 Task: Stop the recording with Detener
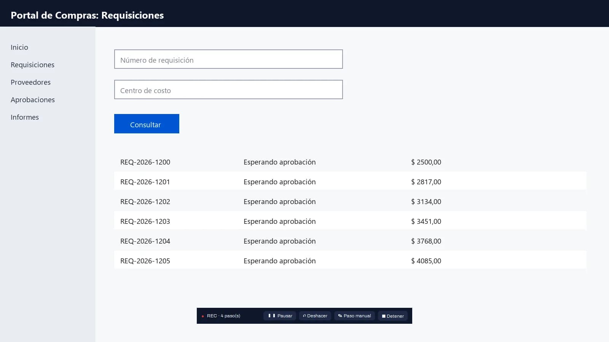[393, 316]
